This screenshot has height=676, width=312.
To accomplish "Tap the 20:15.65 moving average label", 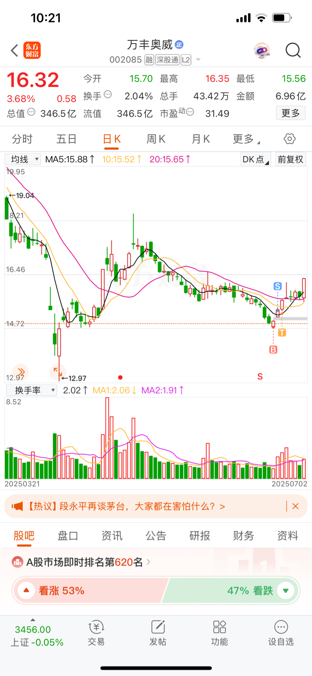I will [x=170, y=159].
